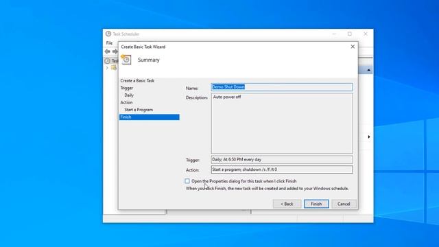Close the Create Basic Task Wizard dialog
Image resolution: width=439 pixels, height=247 pixels.
pyautogui.click(x=353, y=47)
